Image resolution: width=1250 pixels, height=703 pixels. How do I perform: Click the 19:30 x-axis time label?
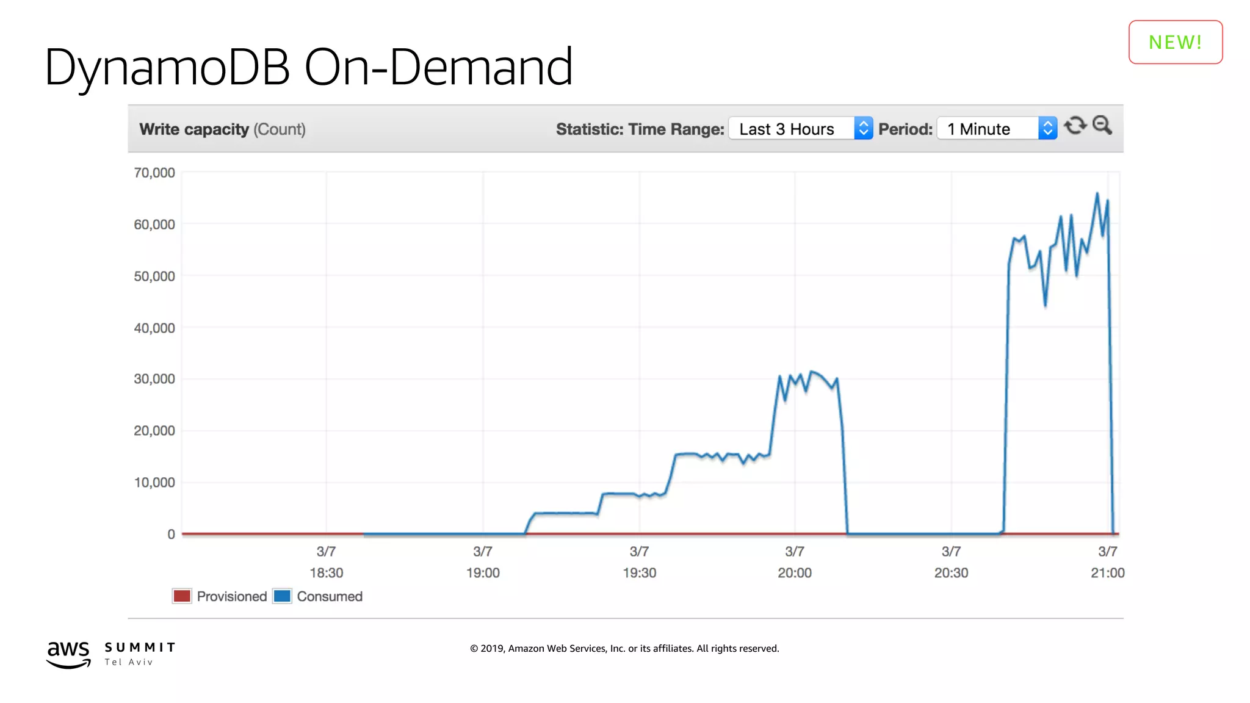pyautogui.click(x=640, y=573)
